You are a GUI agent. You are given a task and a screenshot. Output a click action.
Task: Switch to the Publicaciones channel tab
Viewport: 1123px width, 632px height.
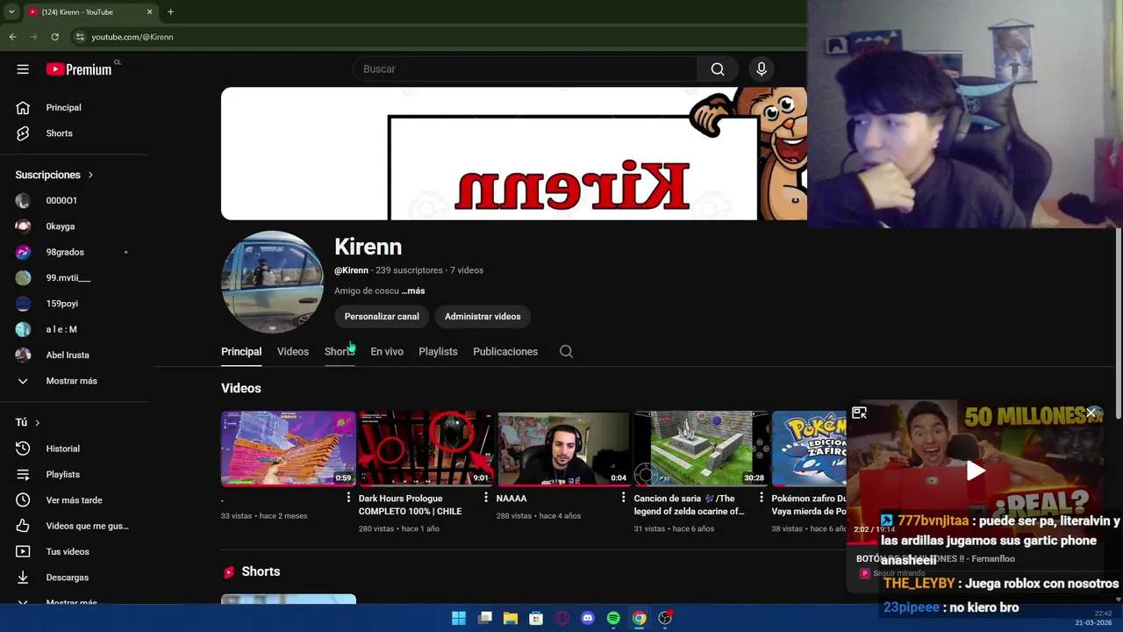[x=505, y=351]
